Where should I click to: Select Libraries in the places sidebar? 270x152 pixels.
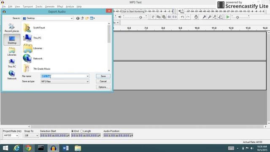[12, 52]
